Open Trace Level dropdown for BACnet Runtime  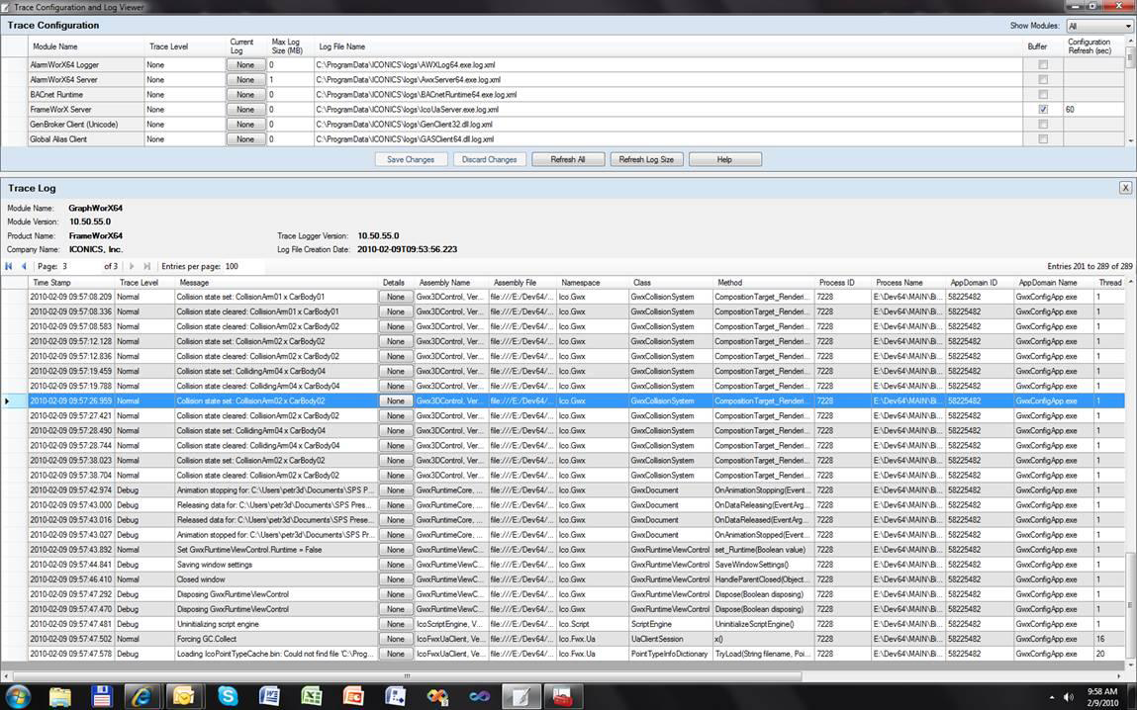point(184,95)
